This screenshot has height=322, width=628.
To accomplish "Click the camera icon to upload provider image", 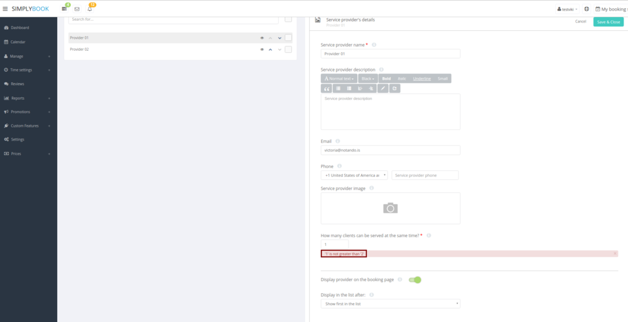I will click(390, 208).
